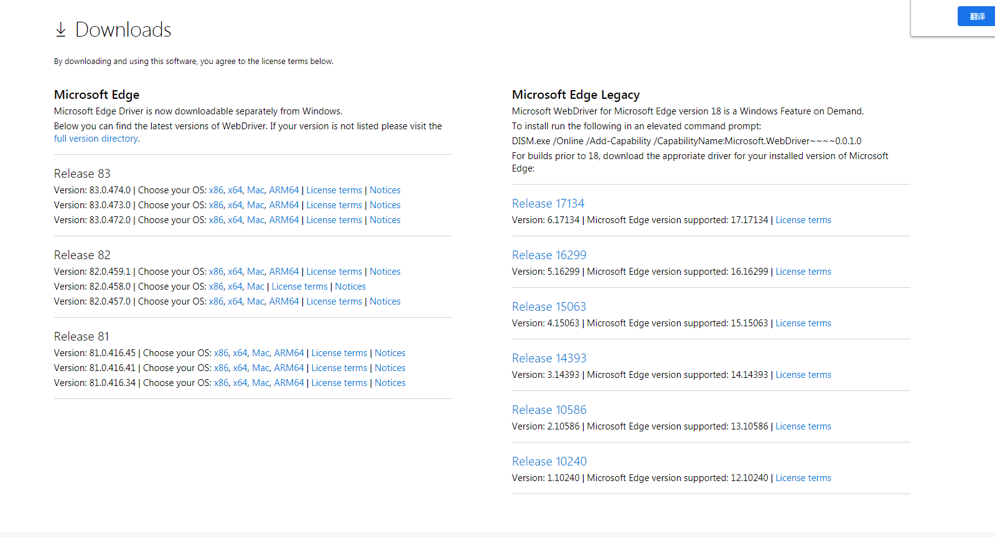Download x64 driver for version 83.0.474.0
The height and width of the screenshot is (537, 995).
pos(235,190)
